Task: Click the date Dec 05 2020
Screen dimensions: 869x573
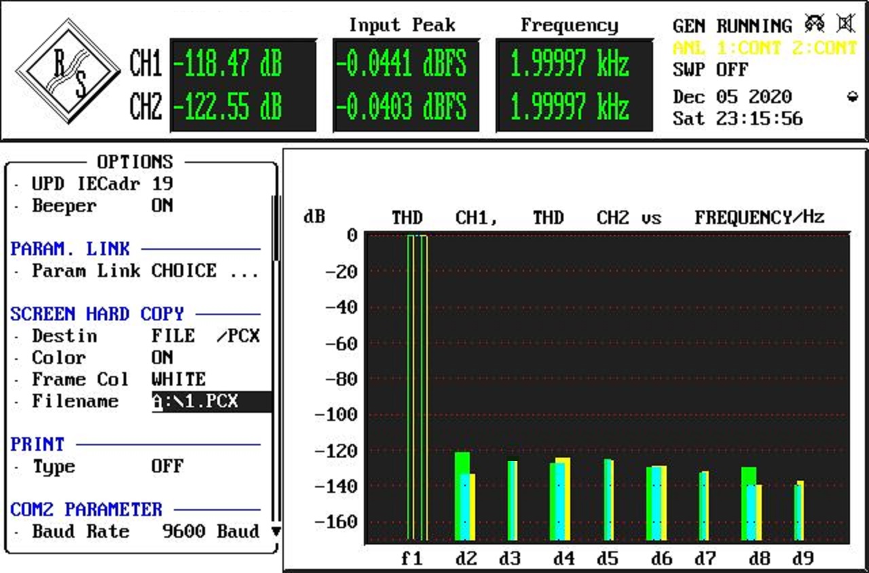Action: pos(733,97)
